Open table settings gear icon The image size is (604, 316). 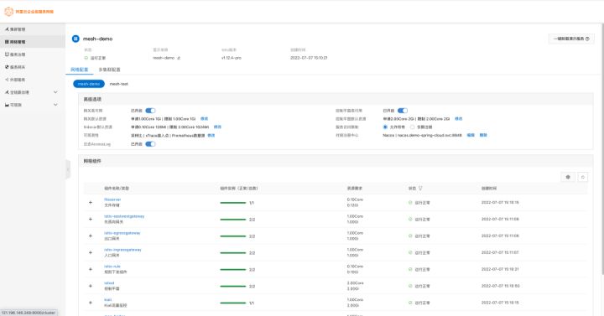pos(568,177)
